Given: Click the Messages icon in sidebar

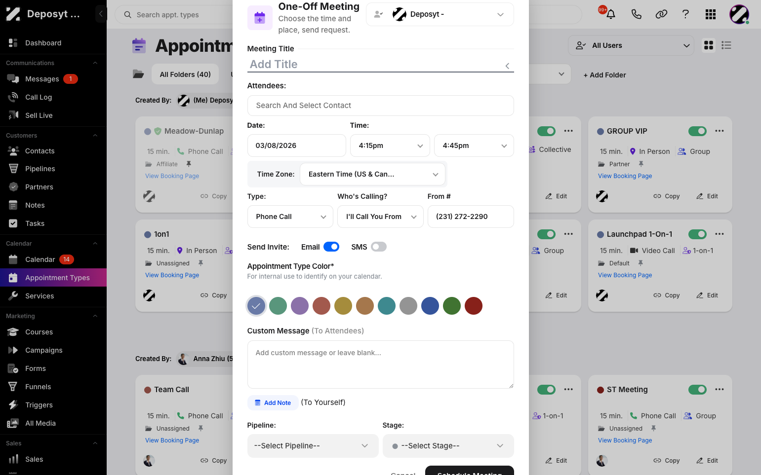Looking at the screenshot, I should tap(13, 79).
